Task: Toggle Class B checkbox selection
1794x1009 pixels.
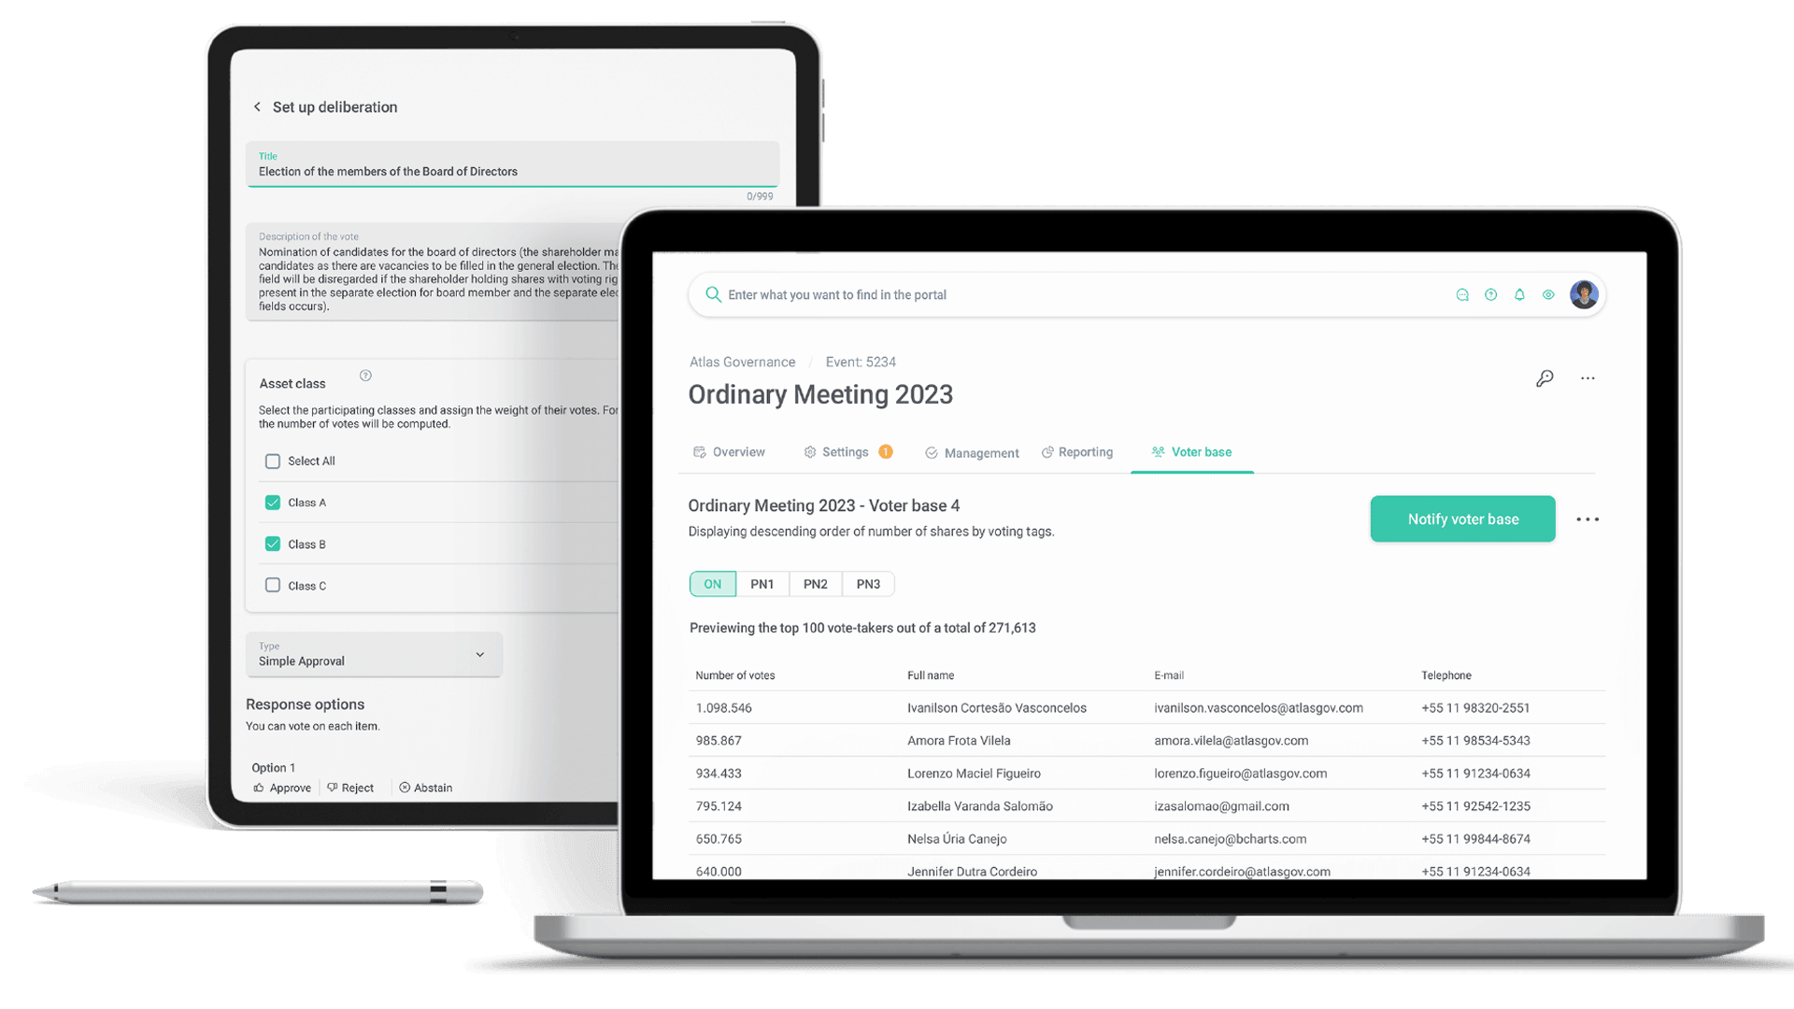Action: pos(272,544)
